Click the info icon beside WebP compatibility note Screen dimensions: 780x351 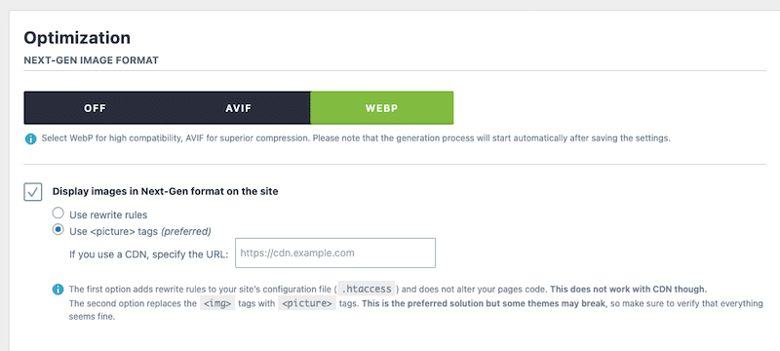[30, 139]
